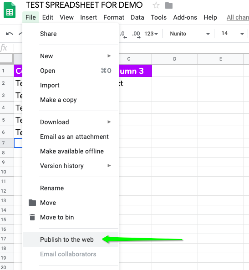The height and width of the screenshot is (270, 249).
Task: Expand the New submenu
Action: [x=71, y=56]
